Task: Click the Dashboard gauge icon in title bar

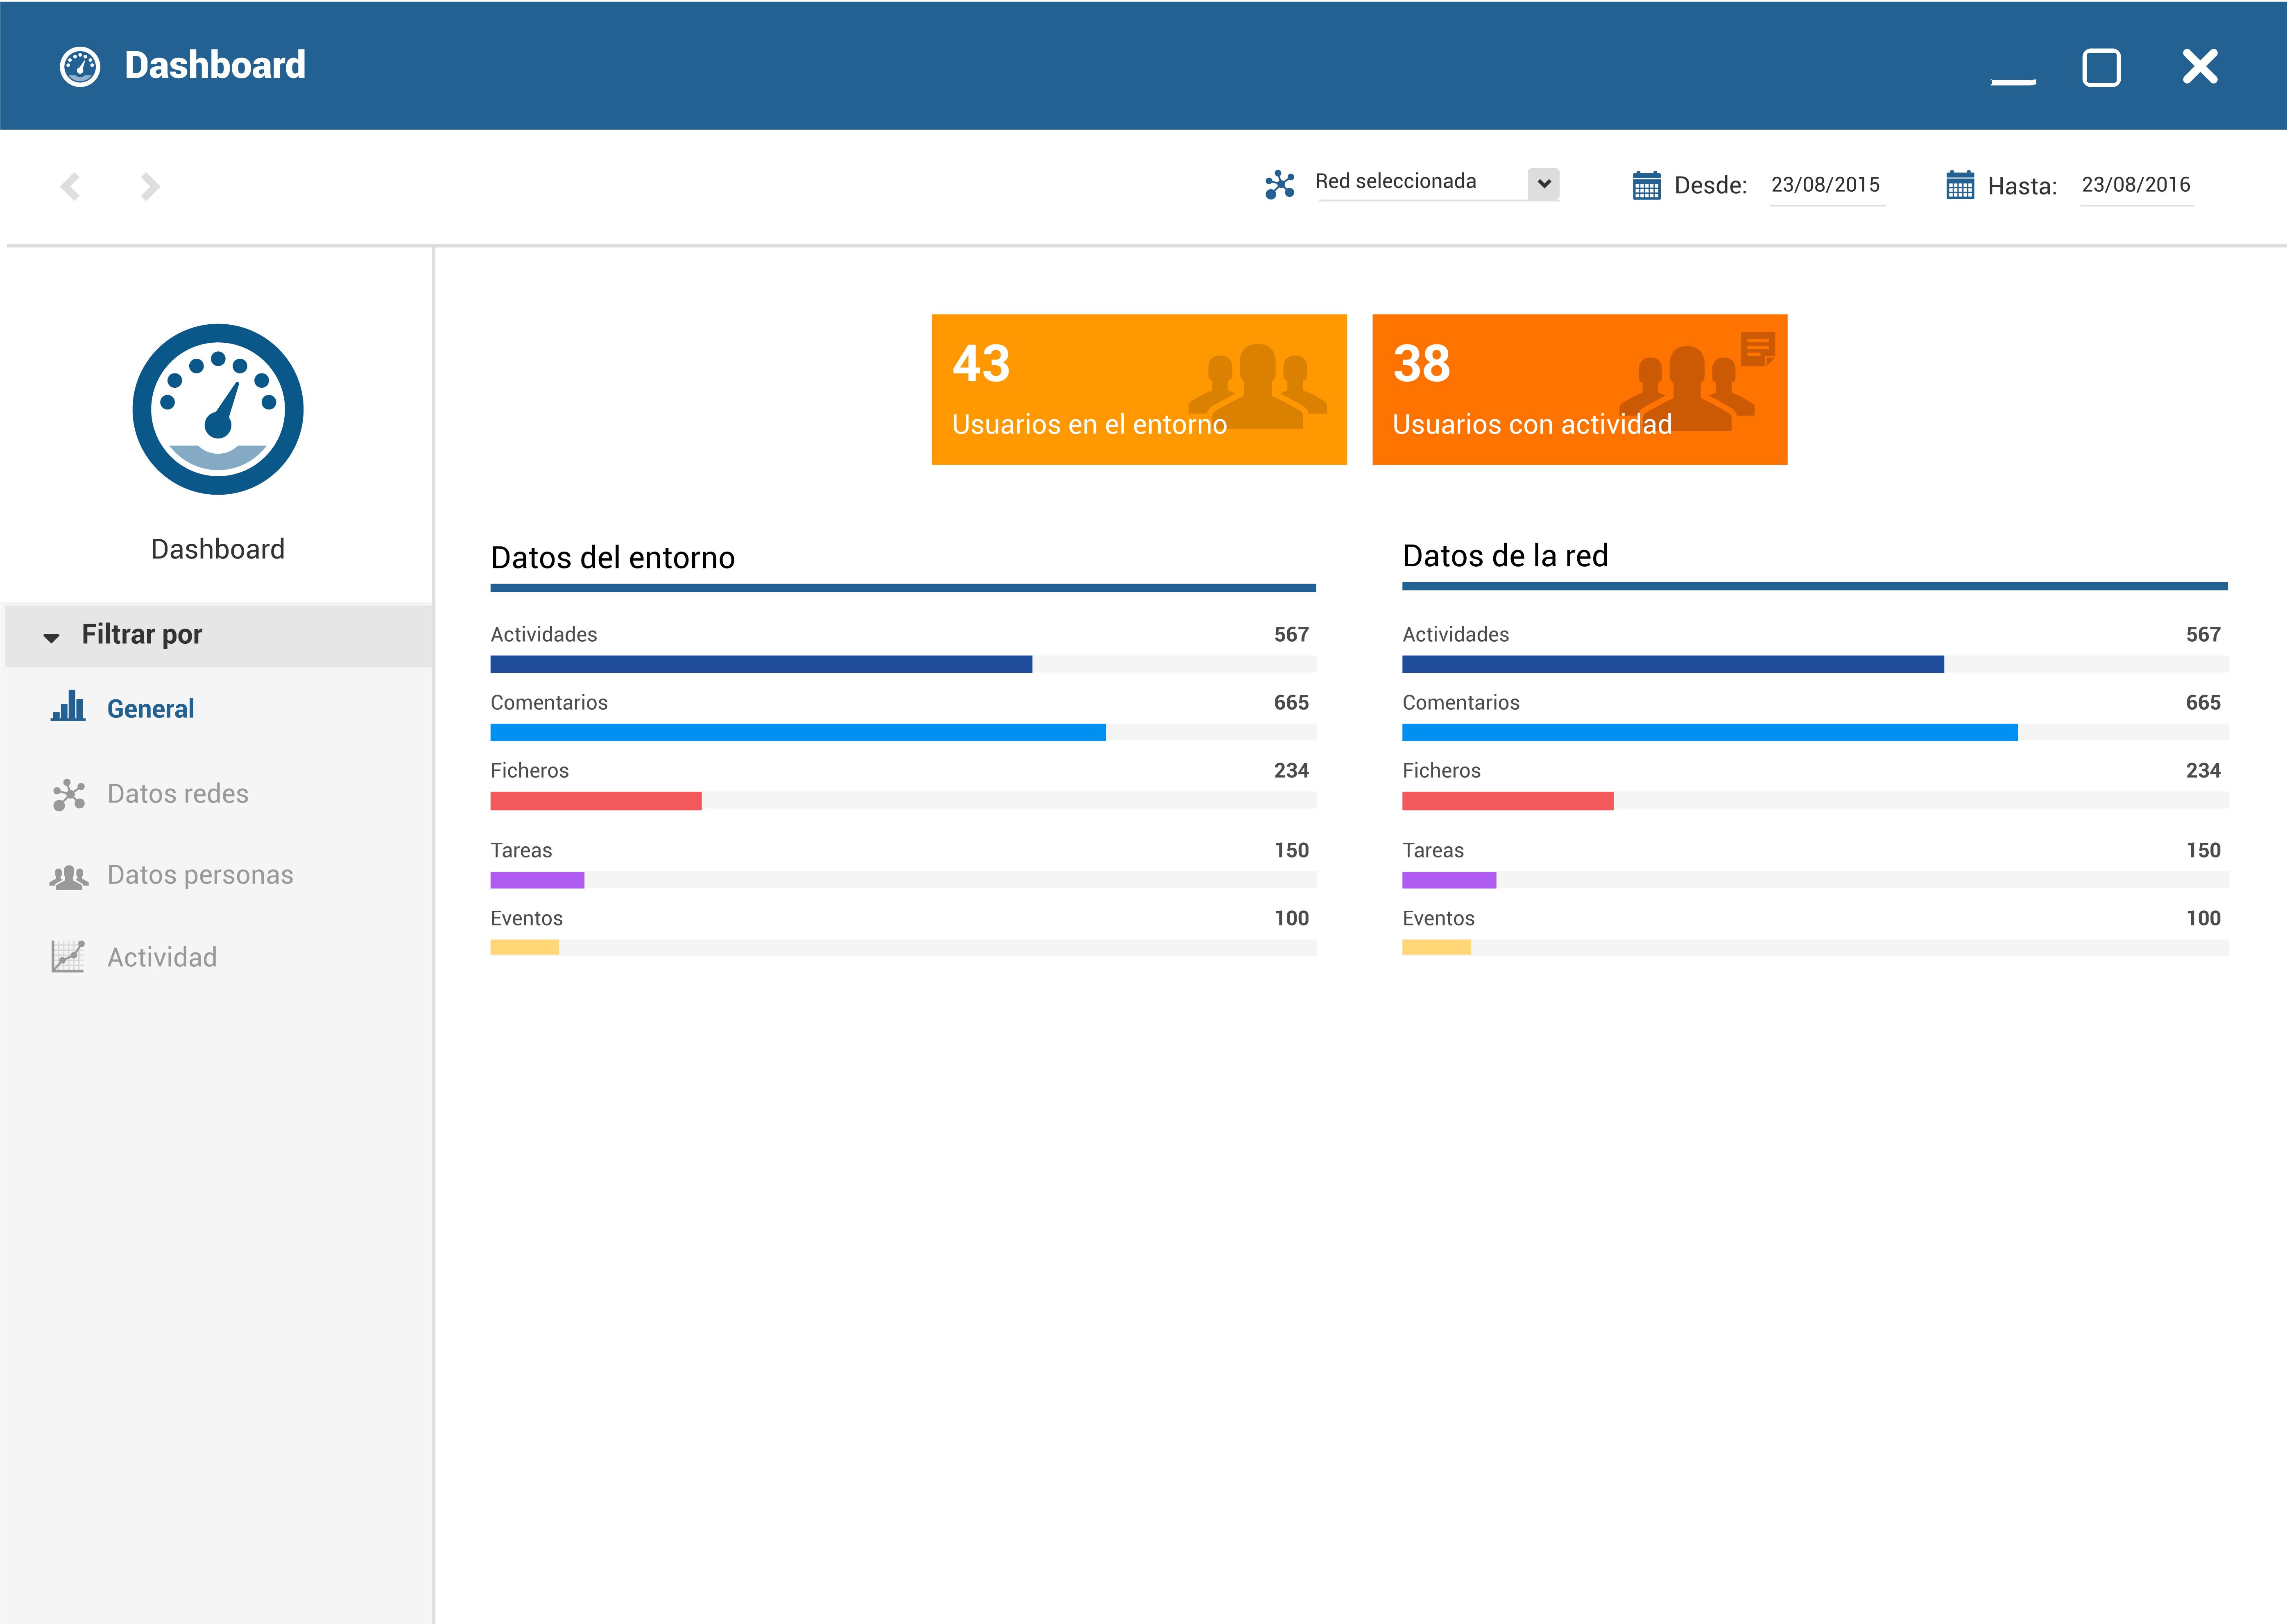Action: pyautogui.click(x=80, y=67)
